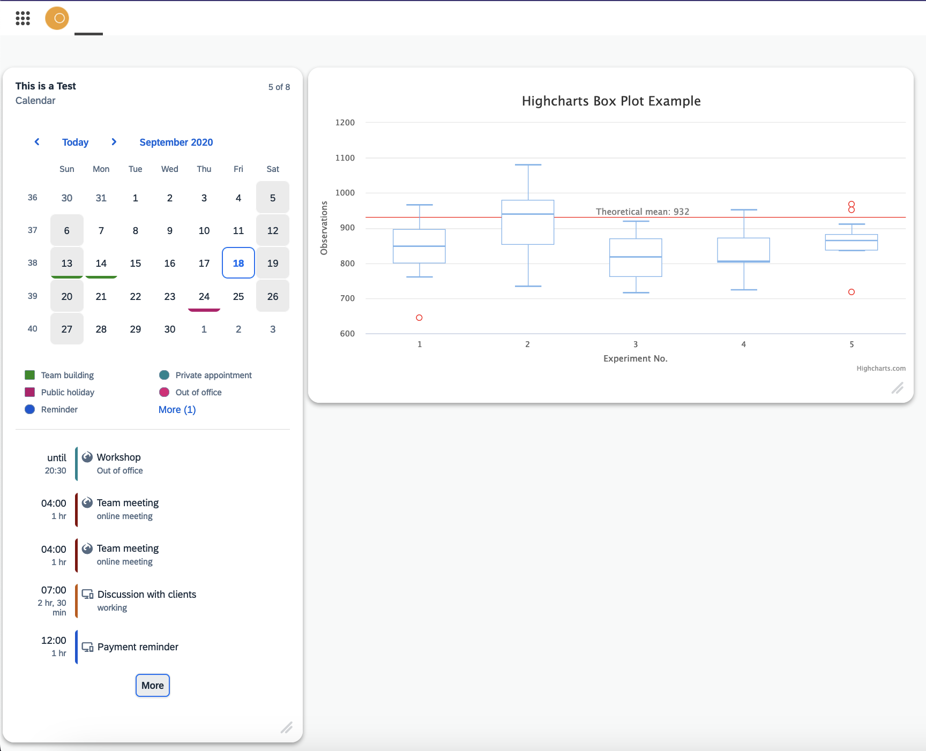Select September 13 in the calendar
This screenshot has height=751, width=926.
[67, 263]
